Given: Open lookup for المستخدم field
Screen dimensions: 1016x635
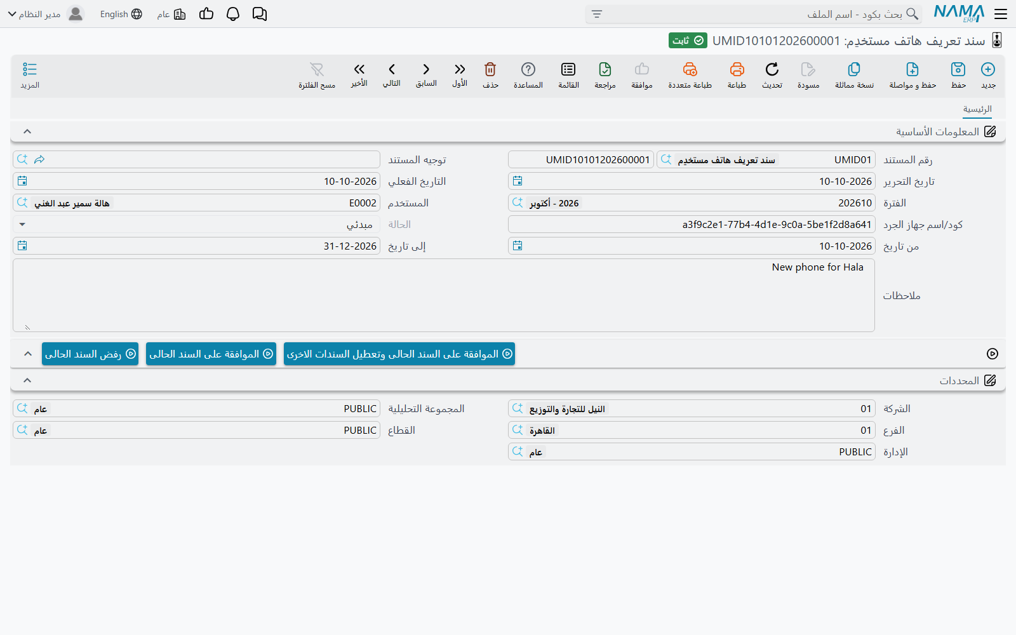Looking at the screenshot, I should [x=22, y=203].
